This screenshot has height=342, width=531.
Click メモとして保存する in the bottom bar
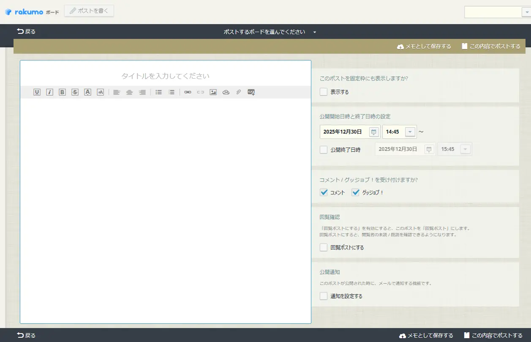426,335
